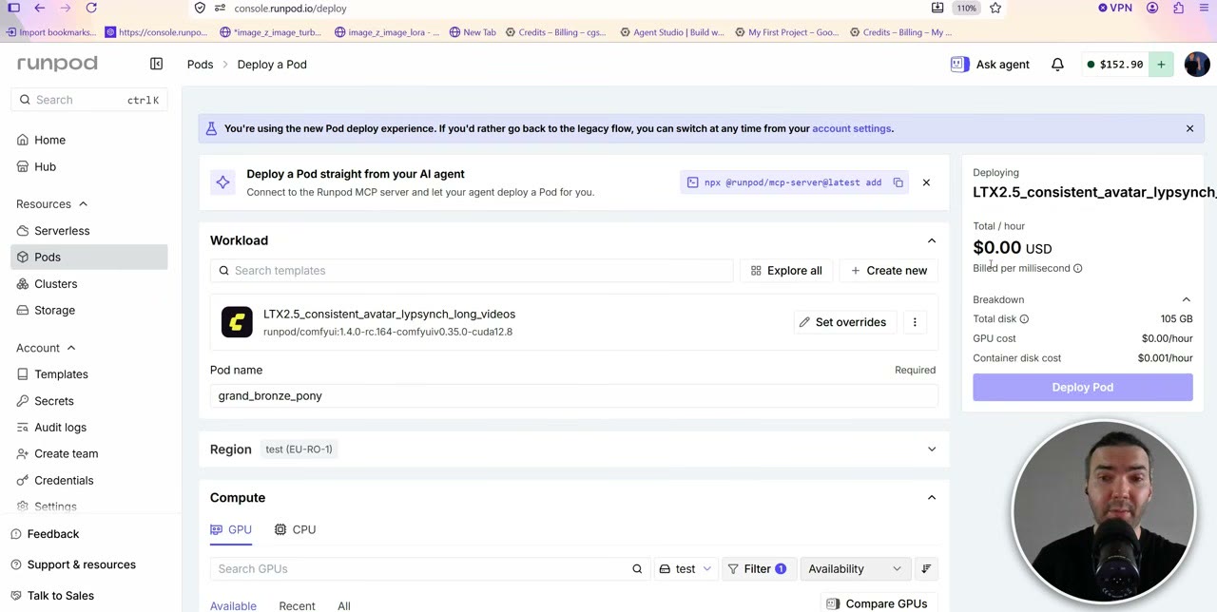Open GPU sort order icon button
This screenshot has width=1217, height=612.
[x=926, y=568]
